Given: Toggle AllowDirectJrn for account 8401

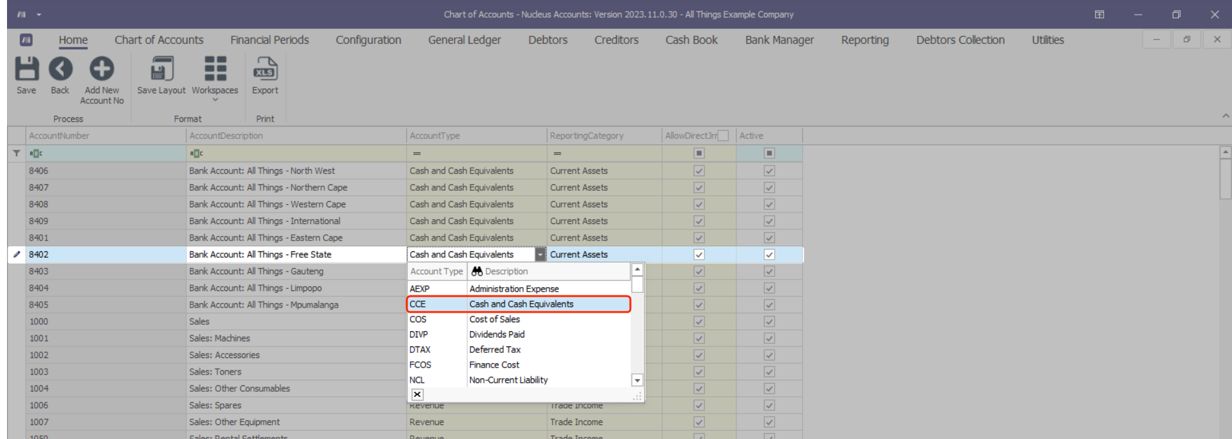Looking at the screenshot, I should coord(699,238).
